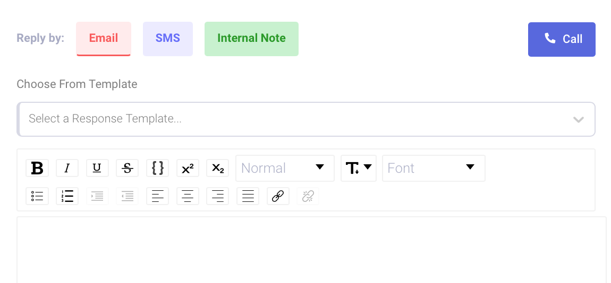Open the font size dropdown
This screenshot has width=611, height=283.
(359, 168)
